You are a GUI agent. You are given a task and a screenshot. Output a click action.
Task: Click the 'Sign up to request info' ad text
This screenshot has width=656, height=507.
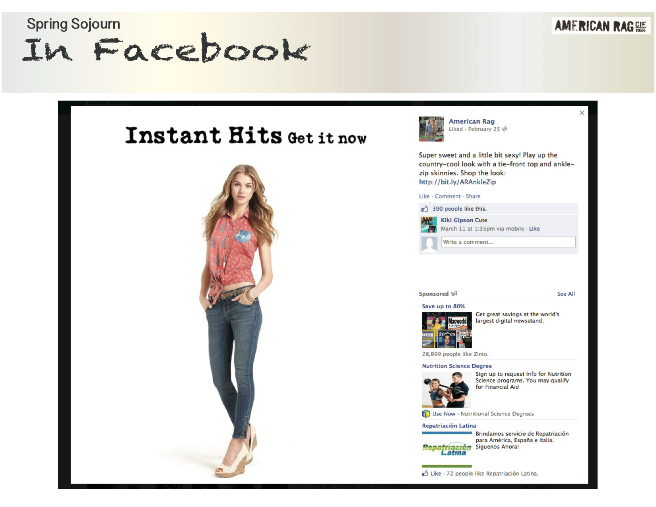point(523,381)
